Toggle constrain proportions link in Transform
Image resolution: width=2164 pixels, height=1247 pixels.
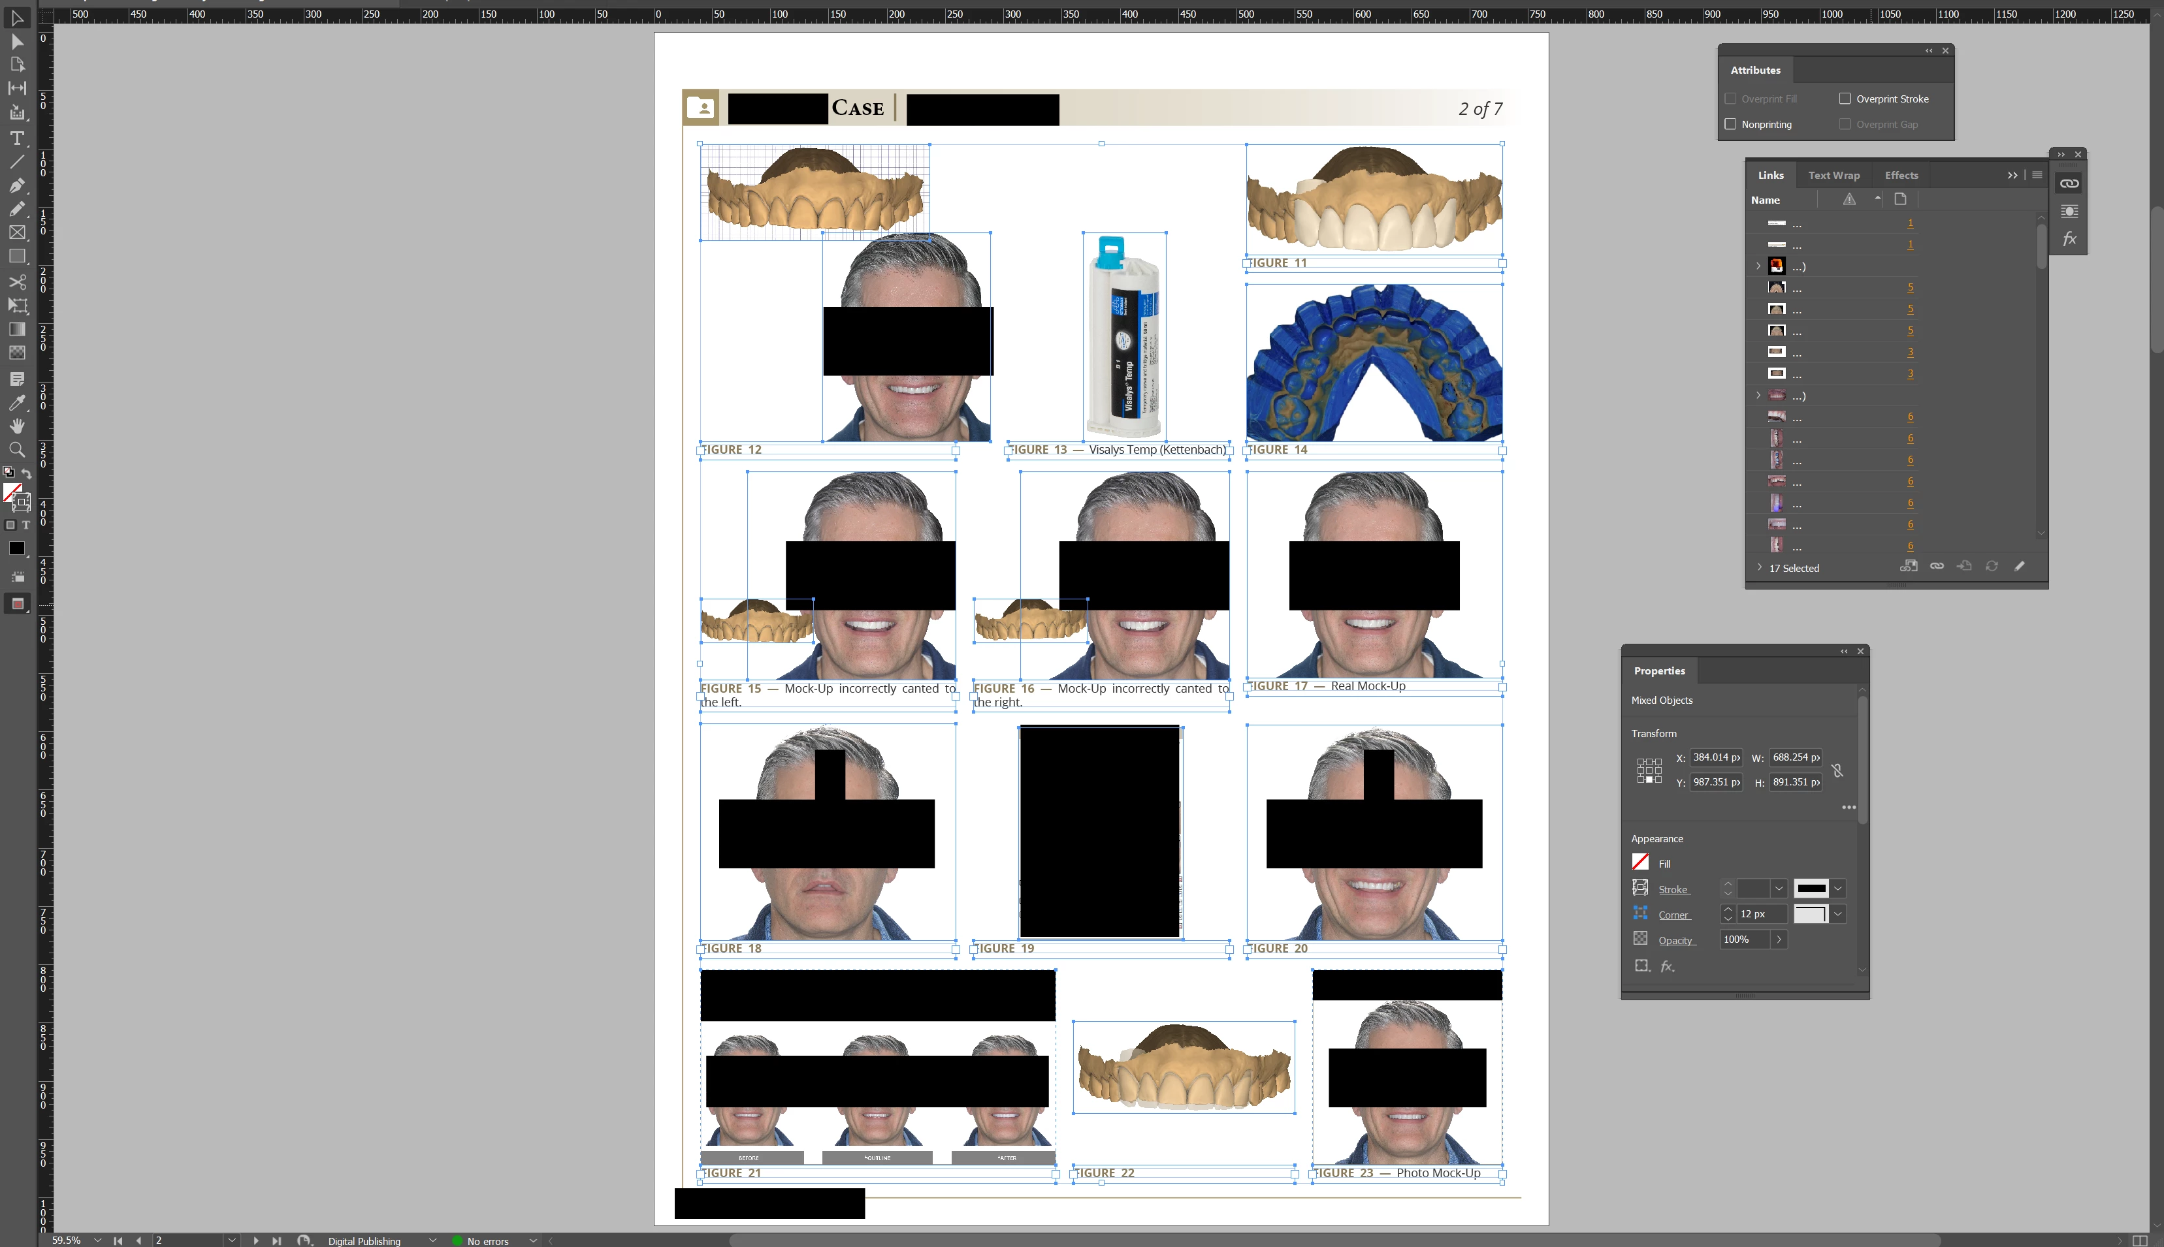1837,770
